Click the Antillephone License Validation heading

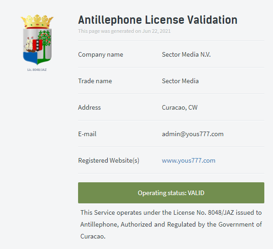158,20
